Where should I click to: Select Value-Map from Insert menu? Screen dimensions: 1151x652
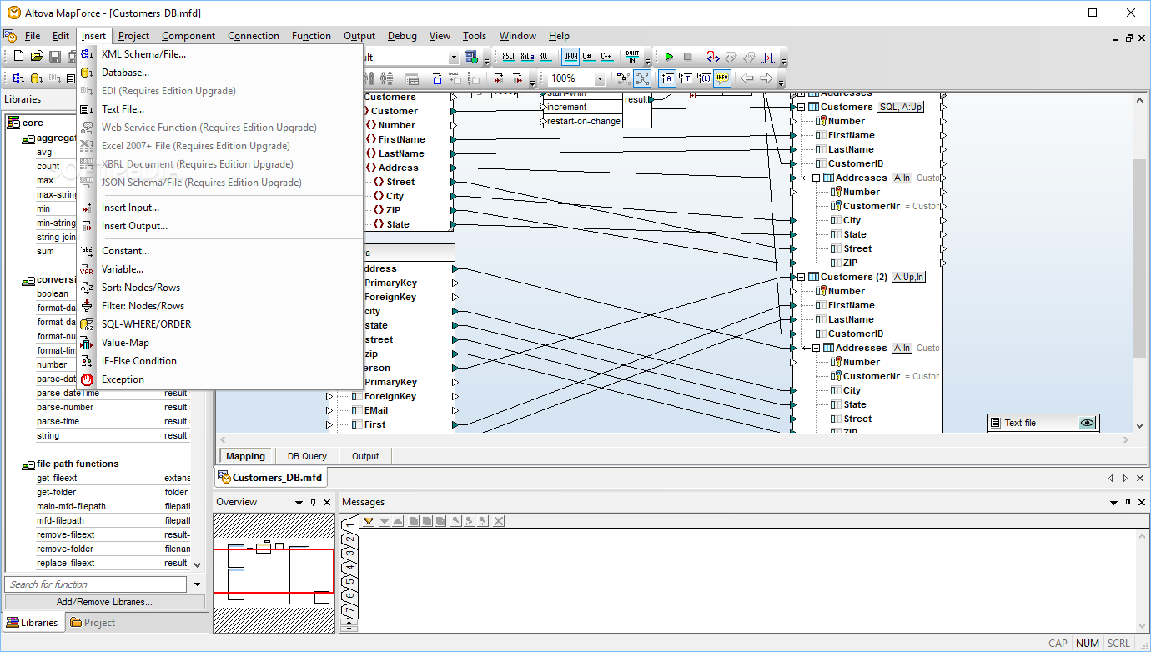pos(125,343)
